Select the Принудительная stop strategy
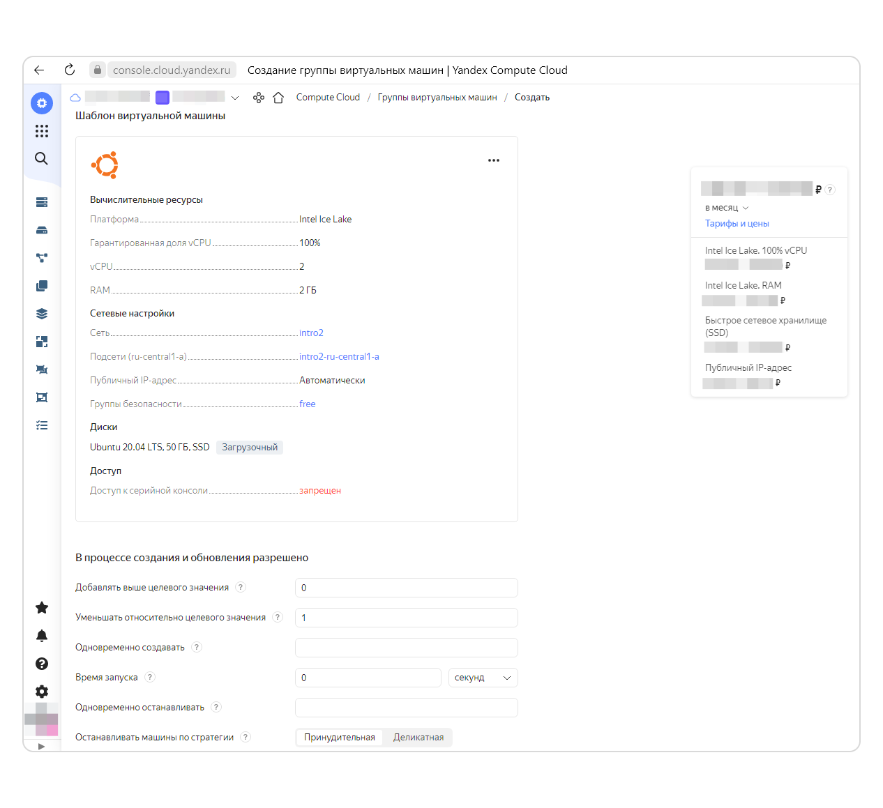This screenshot has width=883, height=808. (340, 738)
